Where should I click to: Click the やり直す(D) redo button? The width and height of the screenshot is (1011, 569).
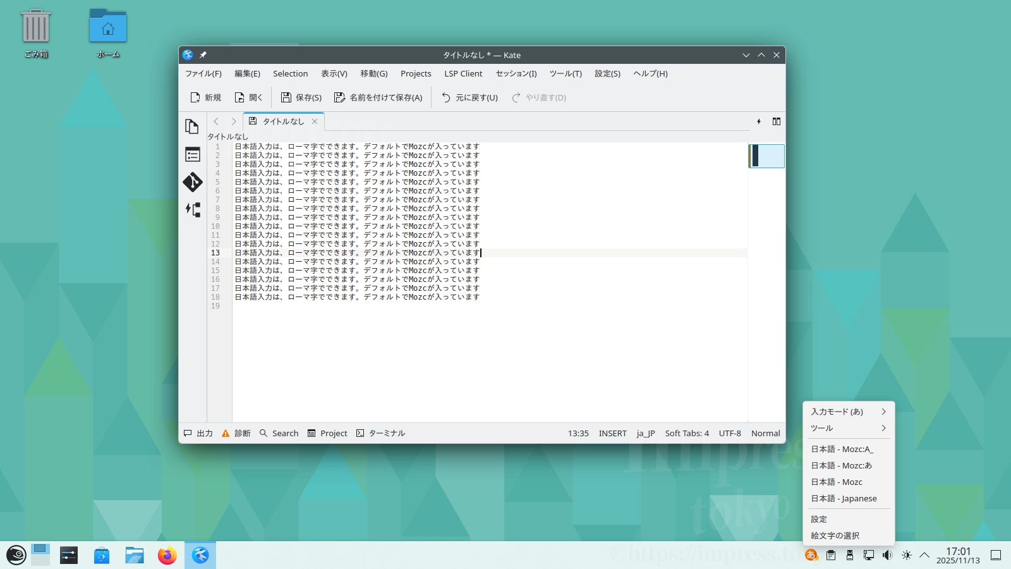(539, 97)
